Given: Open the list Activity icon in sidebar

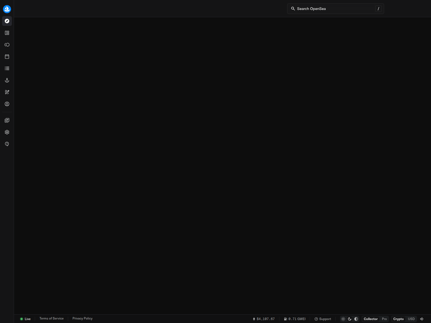Looking at the screenshot, I should coord(7,68).
